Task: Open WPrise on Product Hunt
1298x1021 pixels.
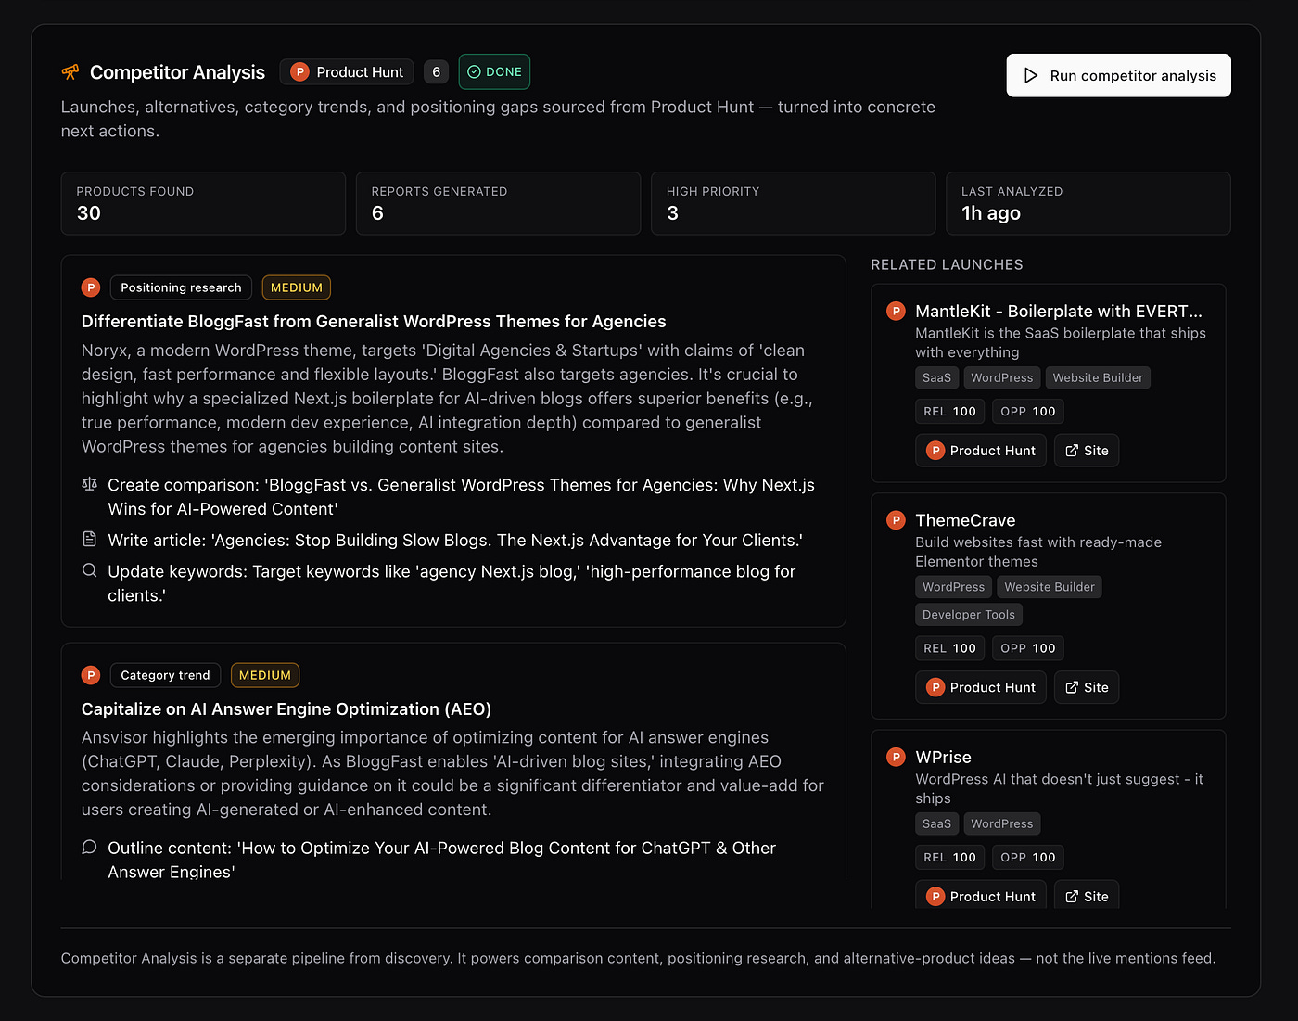Action: 981,895
